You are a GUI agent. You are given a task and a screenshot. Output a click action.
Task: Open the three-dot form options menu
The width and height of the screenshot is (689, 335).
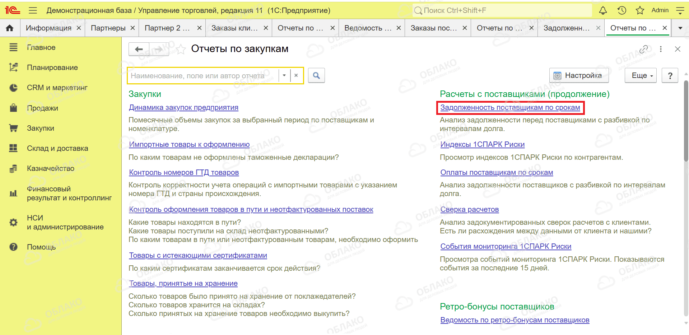[661, 49]
